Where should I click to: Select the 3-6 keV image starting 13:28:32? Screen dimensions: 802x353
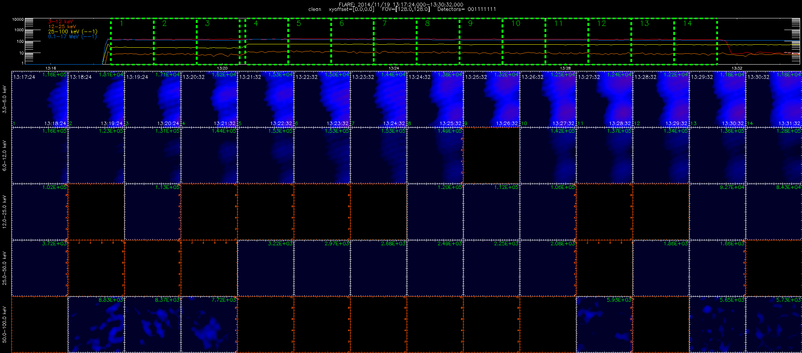point(661,99)
